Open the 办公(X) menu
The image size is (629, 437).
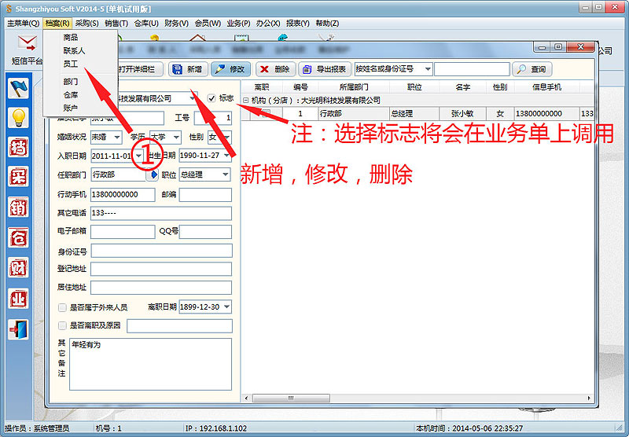(x=268, y=24)
